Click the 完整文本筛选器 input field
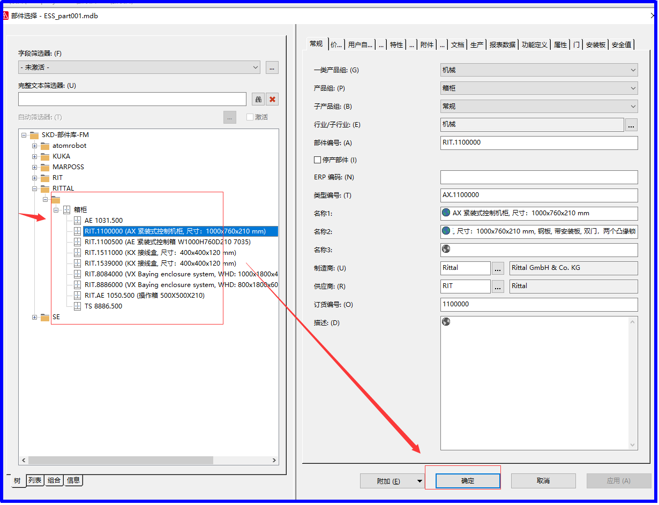This screenshot has width=659, height=505. click(x=132, y=99)
